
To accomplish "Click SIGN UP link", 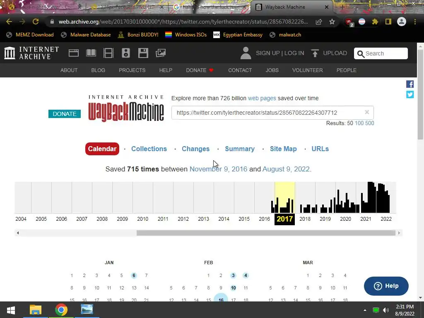I will (268, 53).
